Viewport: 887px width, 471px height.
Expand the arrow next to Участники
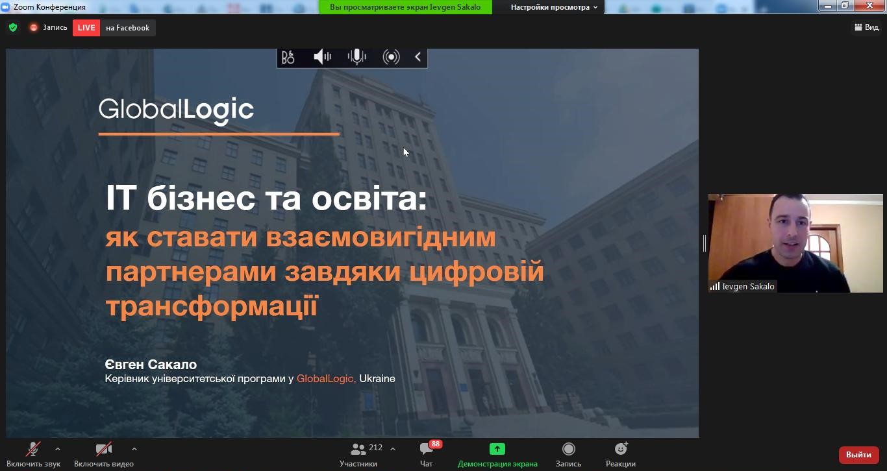[393, 448]
